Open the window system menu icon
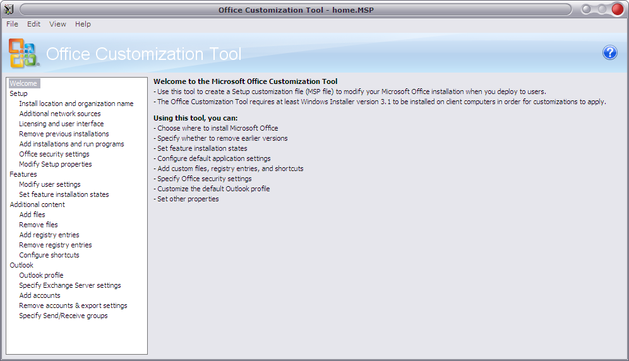The height and width of the screenshot is (361, 629). [x=9, y=9]
